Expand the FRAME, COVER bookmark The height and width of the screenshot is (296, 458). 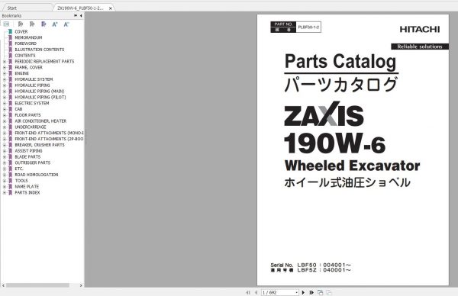point(5,67)
